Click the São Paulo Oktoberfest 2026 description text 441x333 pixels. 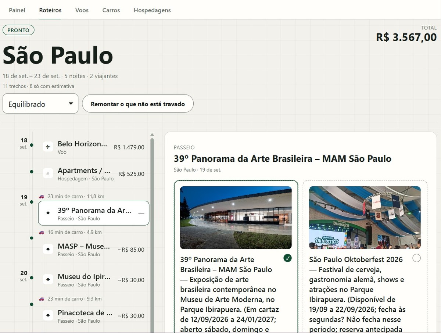(358, 294)
